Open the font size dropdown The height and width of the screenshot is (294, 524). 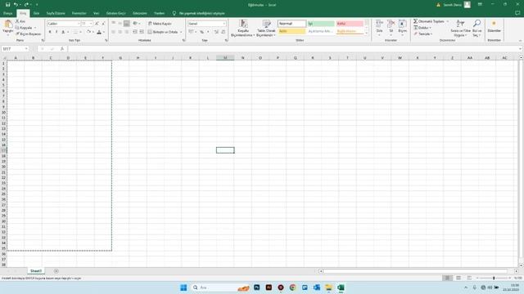(91, 24)
